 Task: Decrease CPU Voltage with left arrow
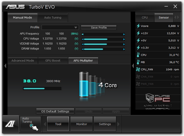point(83,39)
